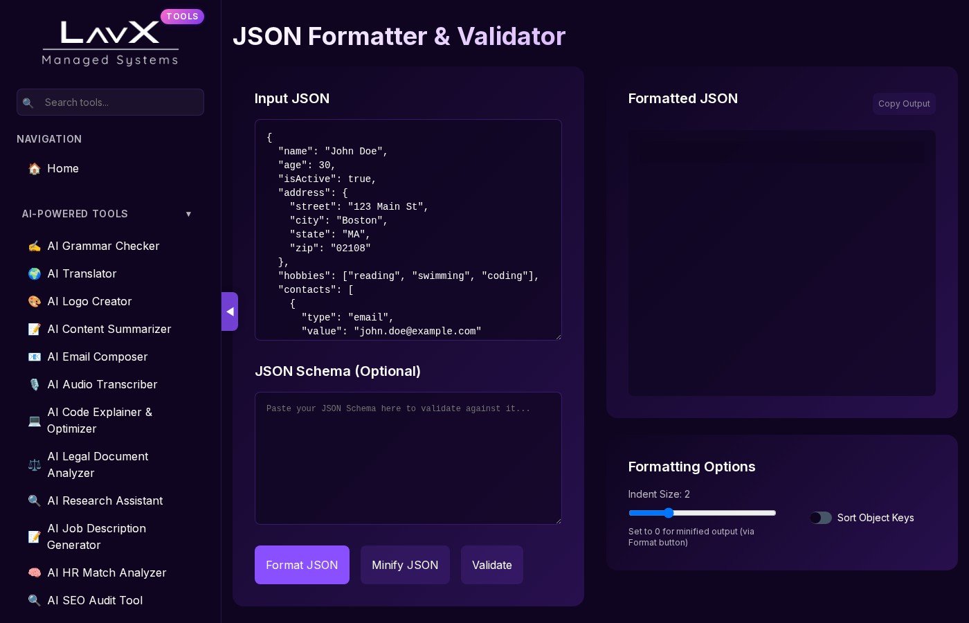Click the brain icon for AI HR Match Analyzer
Viewport: 969px width, 623px height.
point(34,573)
